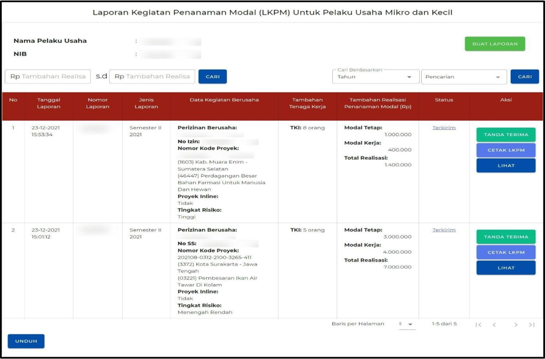The image size is (545, 359).
Task: Click the first Rp Tambahan Realisa input field
Action: coord(48,76)
